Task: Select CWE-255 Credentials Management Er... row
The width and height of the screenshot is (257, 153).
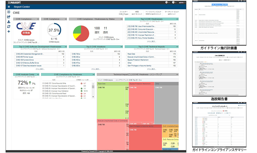Action: 40,54
